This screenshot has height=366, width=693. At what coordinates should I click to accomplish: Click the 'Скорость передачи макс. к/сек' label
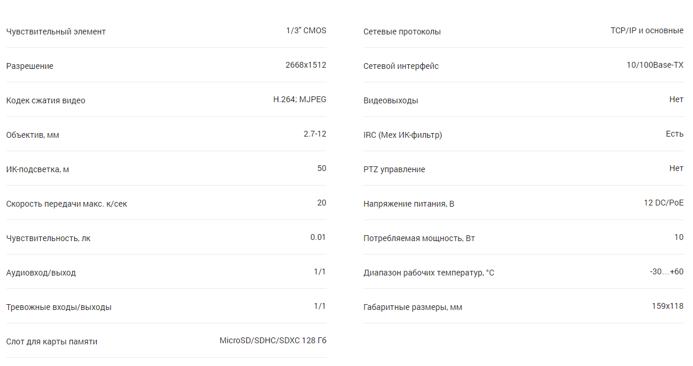(66, 204)
